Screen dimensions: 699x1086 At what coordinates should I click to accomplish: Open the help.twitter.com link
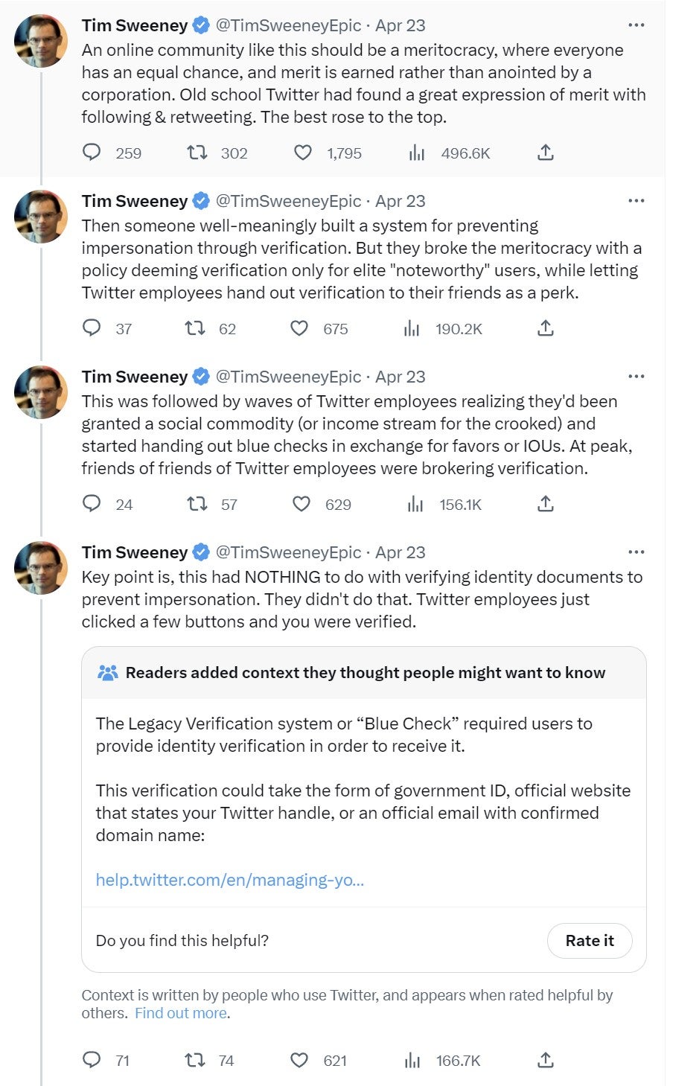click(x=229, y=880)
